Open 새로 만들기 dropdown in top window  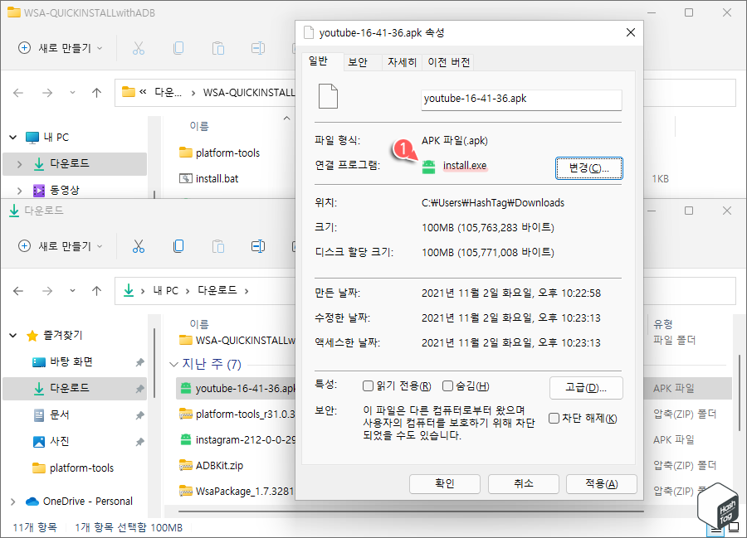click(x=61, y=48)
